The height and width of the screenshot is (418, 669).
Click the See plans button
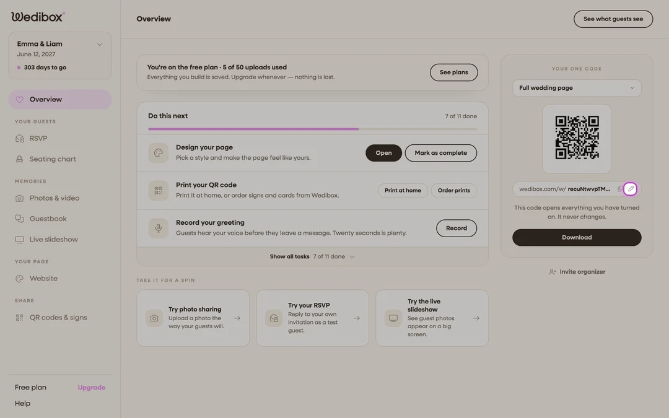[x=453, y=72]
